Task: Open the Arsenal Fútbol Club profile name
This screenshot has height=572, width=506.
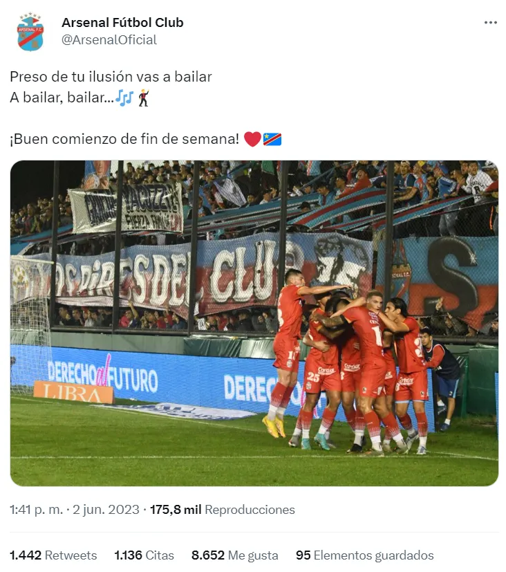Action: click(x=122, y=23)
